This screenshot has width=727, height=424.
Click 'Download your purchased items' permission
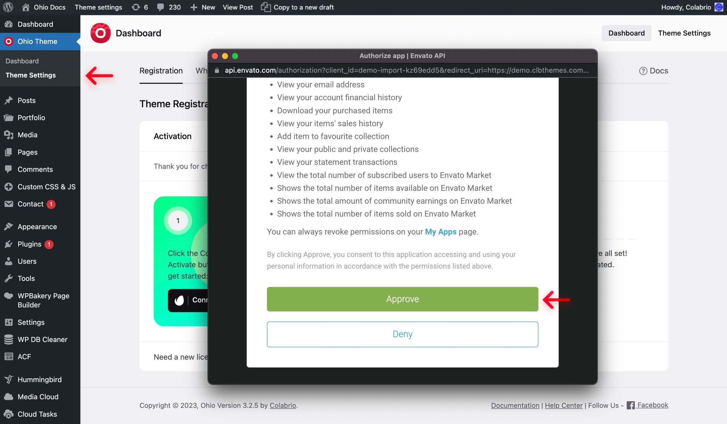[x=335, y=111]
